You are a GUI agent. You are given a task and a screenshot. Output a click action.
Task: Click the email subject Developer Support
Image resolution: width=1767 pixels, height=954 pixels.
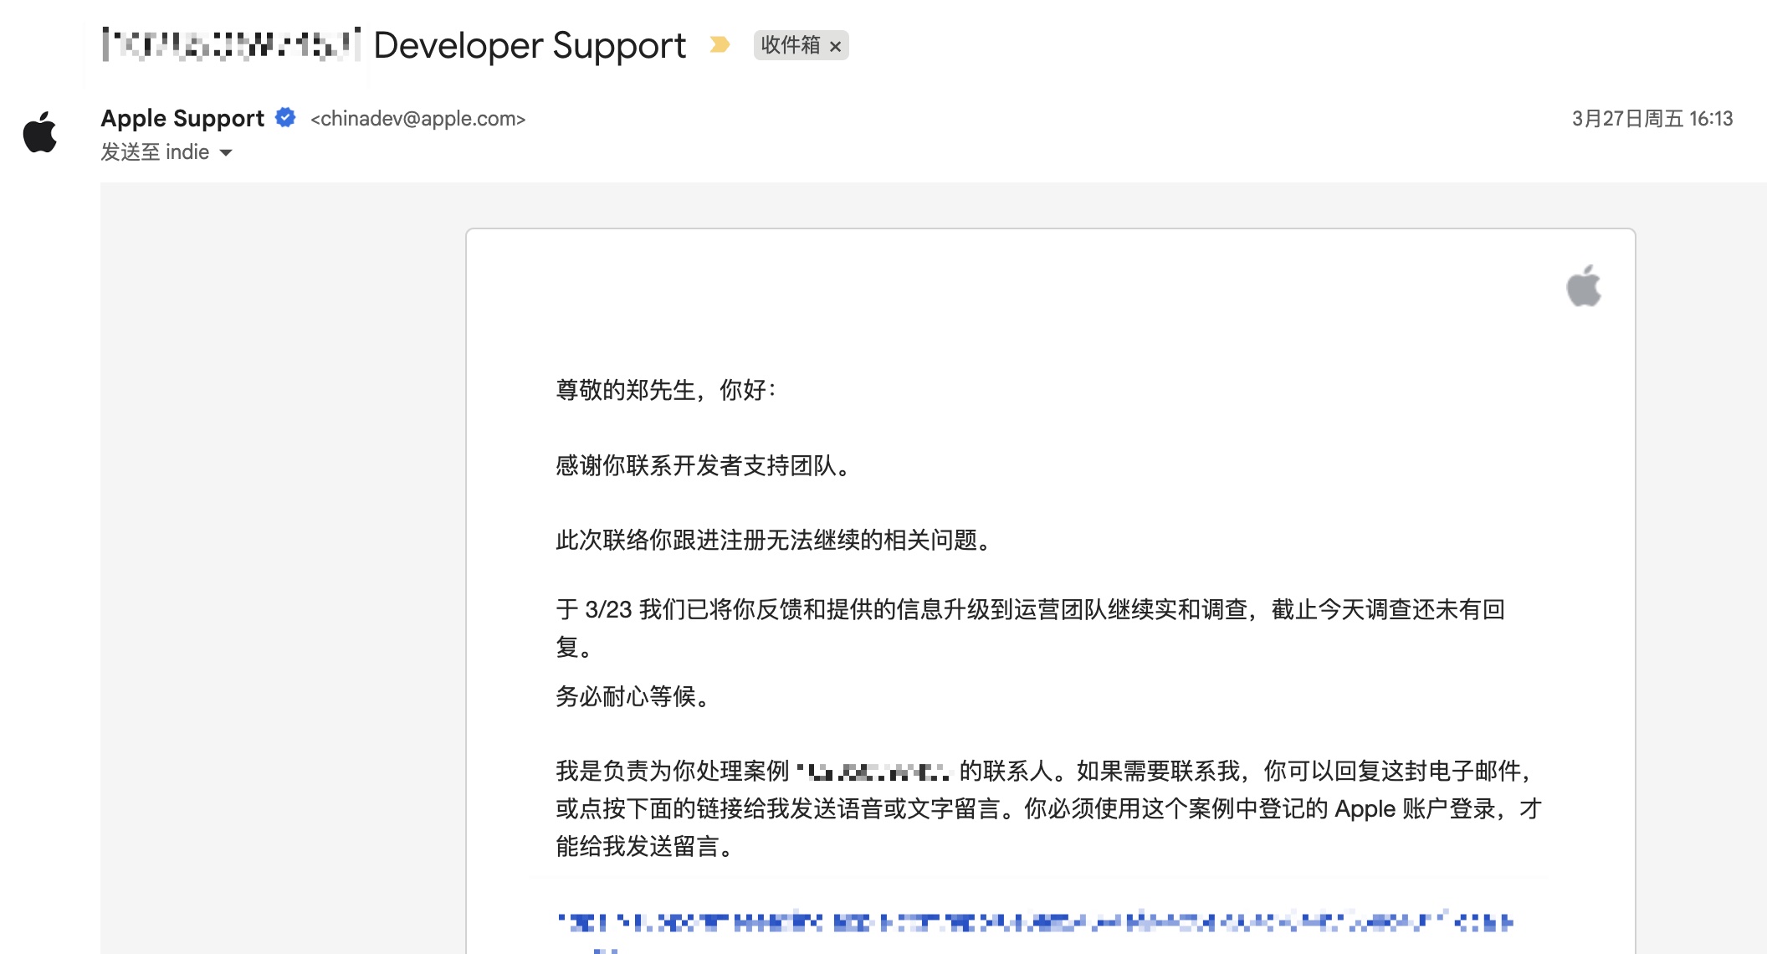pyautogui.click(x=530, y=45)
